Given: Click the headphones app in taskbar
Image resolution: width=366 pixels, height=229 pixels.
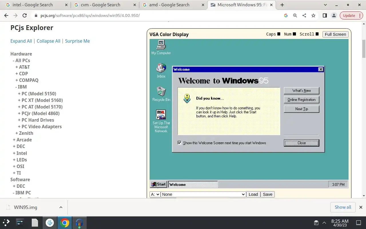Looking at the screenshot, I should (79, 223).
